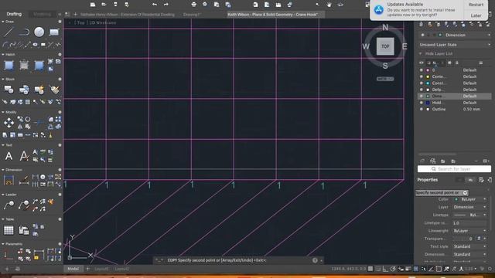Choose the Hatch tool

pos(9,65)
